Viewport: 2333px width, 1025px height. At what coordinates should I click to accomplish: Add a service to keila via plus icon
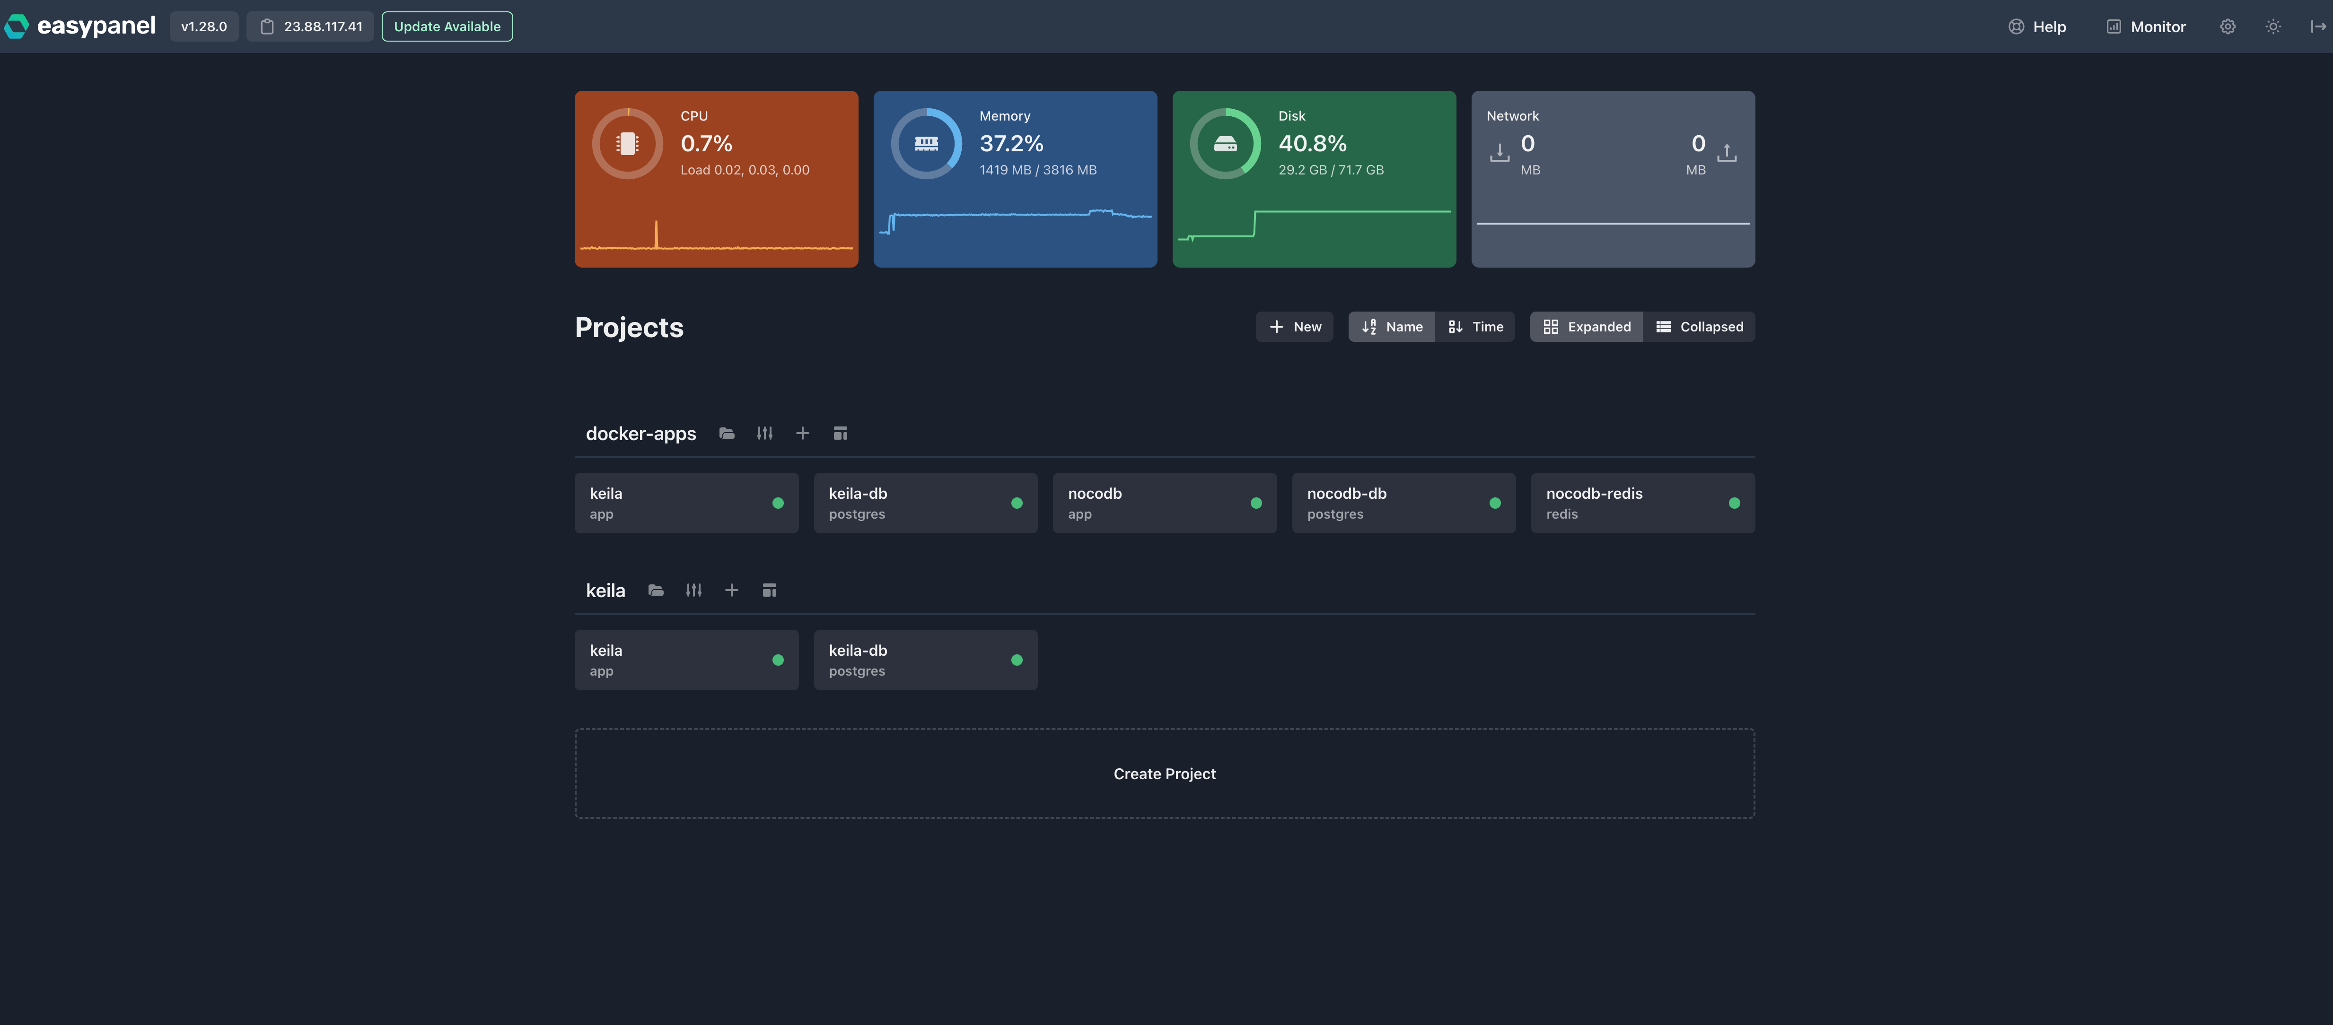point(732,590)
